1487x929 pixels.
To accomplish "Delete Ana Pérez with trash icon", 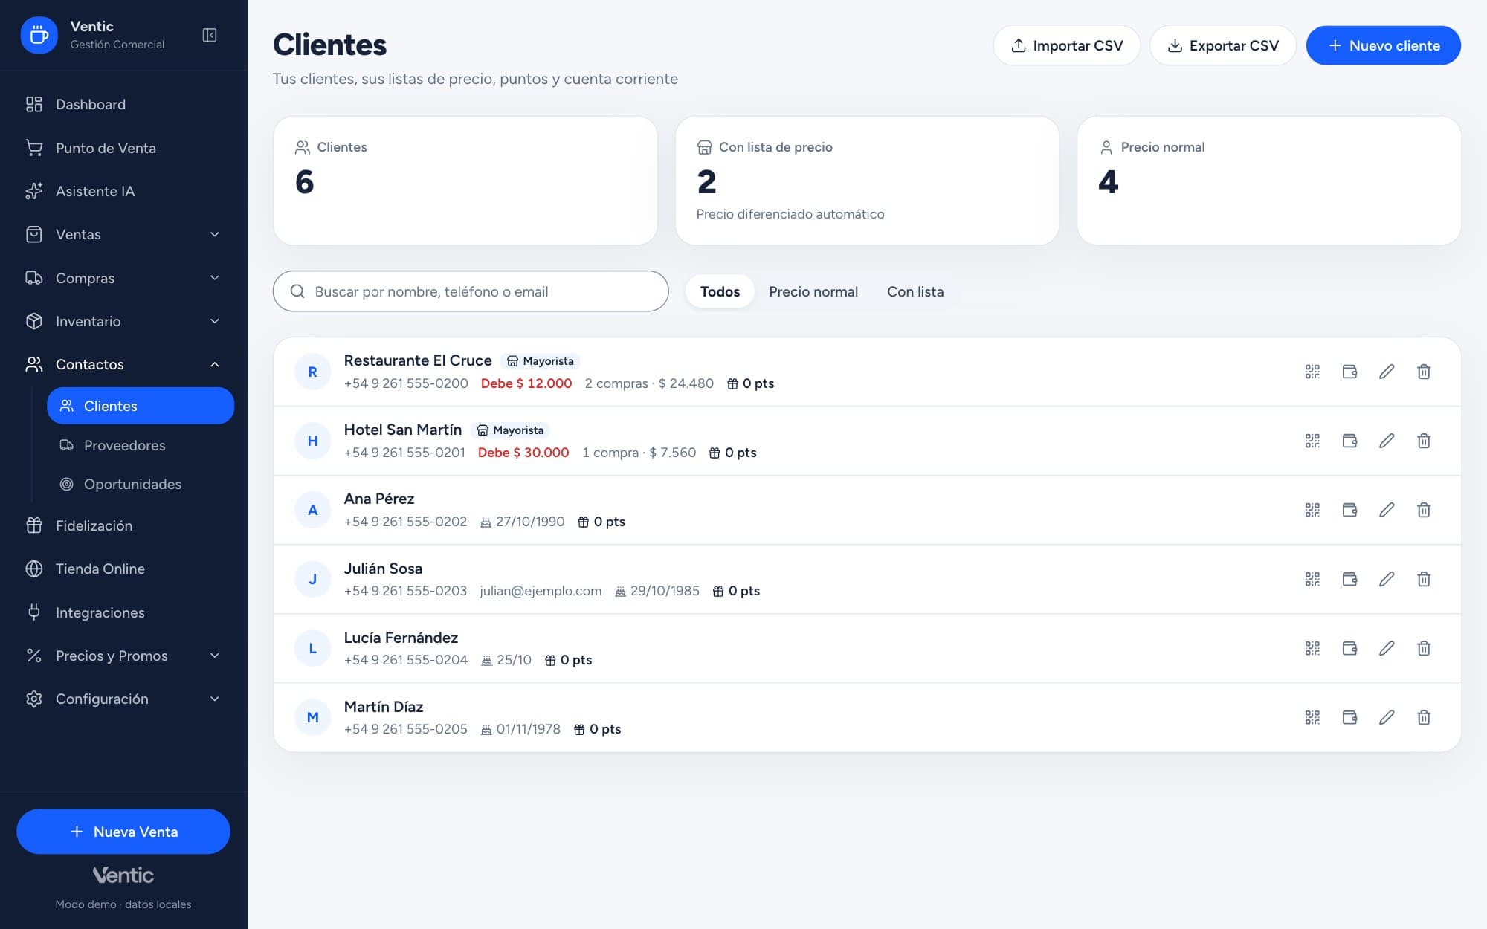I will point(1424,510).
